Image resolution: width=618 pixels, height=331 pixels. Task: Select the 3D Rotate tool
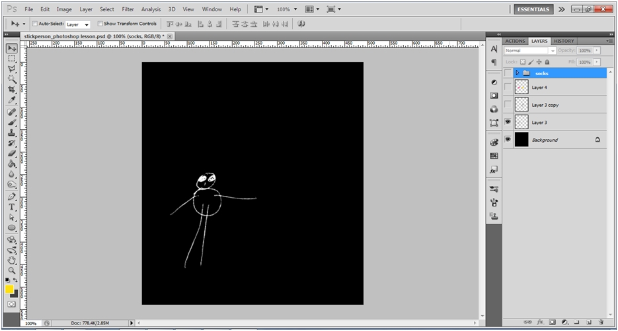click(x=12, y=239)
